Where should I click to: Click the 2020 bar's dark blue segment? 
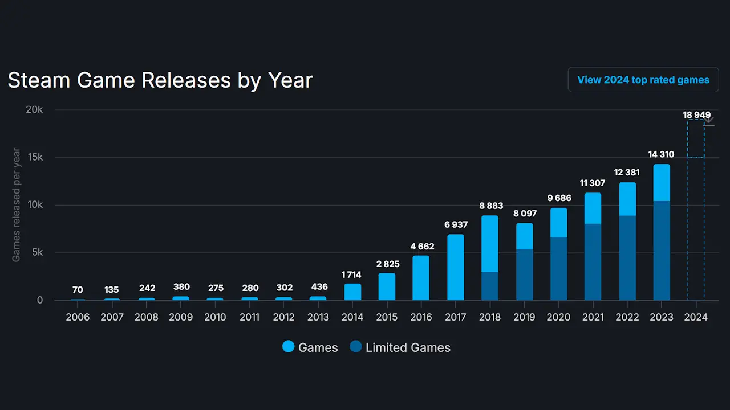click(558, 269)
